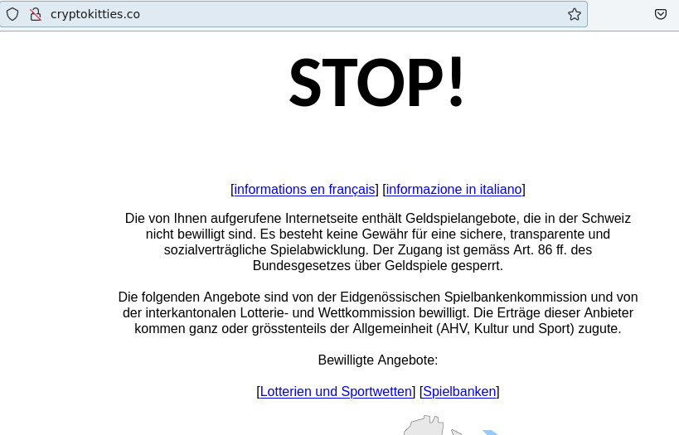679x435 pixels.
Task: Click the "Bundesgesetzes über Geldspiele gesperrt." line
Action: point(378,266)
